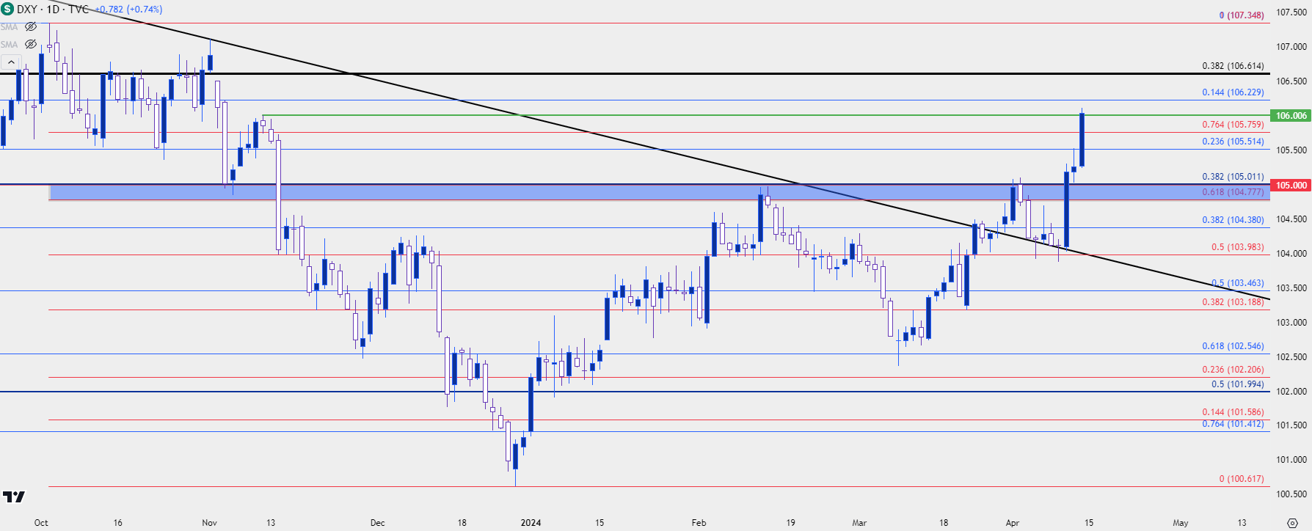Select the red 105.000 price label
Viewport: 1312px width, 531px height.
pos(1291,185)
